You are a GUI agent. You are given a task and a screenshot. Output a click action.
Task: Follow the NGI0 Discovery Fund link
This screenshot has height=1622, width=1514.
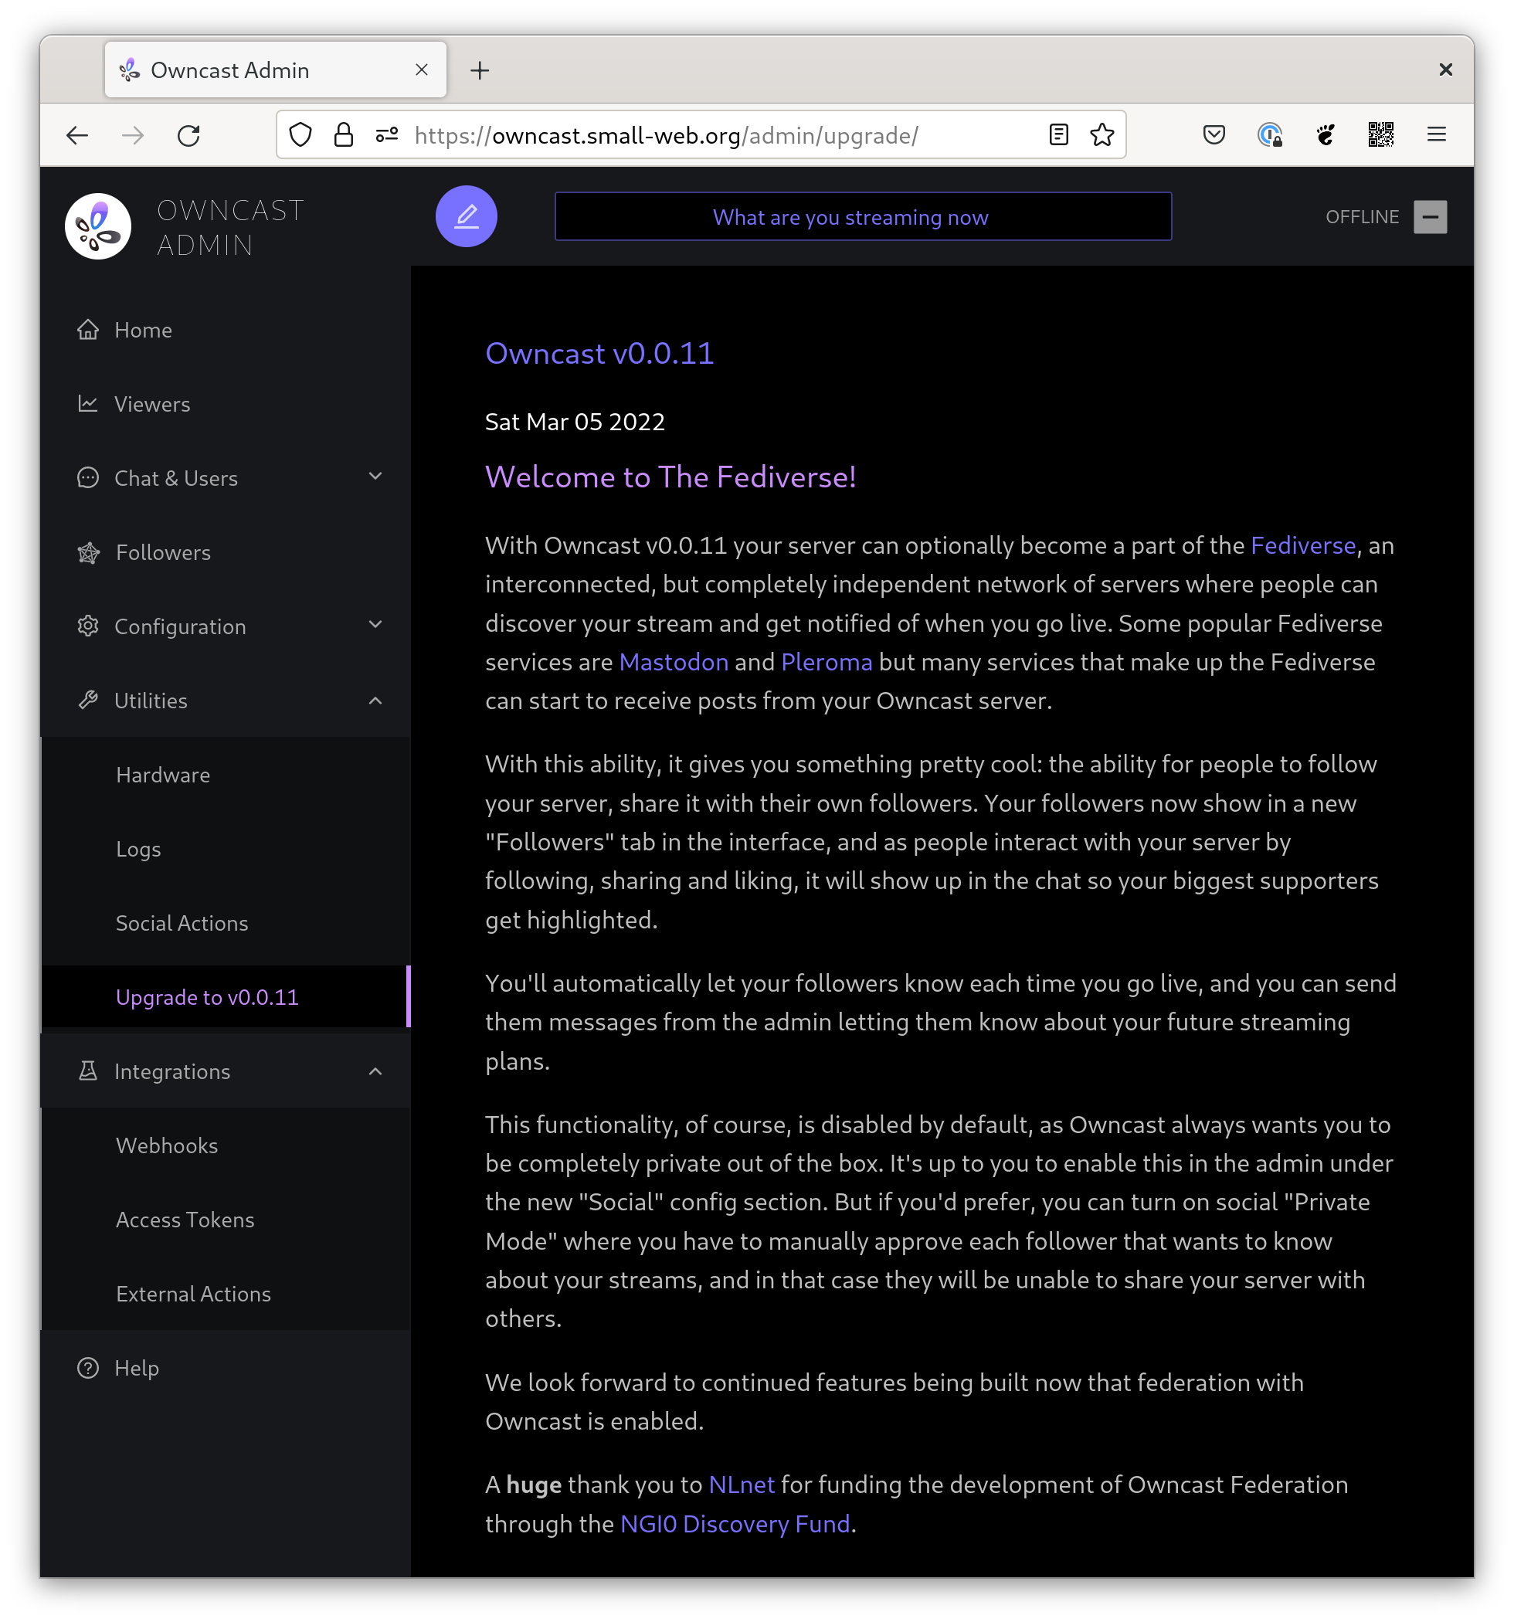tap(735, 1523)
